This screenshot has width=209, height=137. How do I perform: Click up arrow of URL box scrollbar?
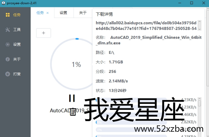pos(199,21)
